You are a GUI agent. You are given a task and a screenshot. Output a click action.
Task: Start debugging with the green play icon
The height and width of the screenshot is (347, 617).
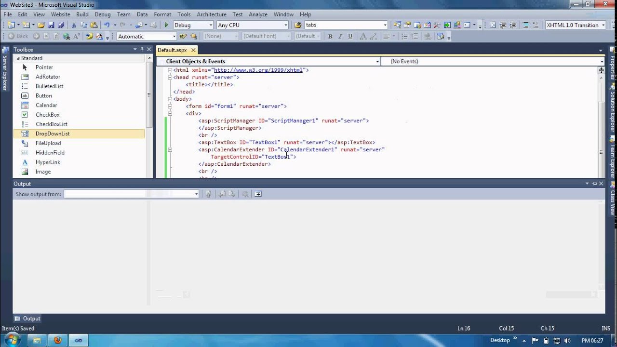point(166,25)
